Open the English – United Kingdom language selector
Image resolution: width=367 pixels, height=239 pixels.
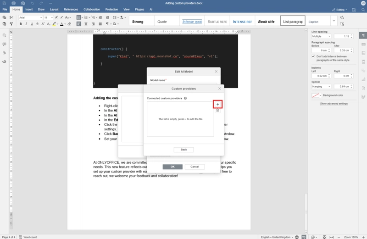coord(277,237)
